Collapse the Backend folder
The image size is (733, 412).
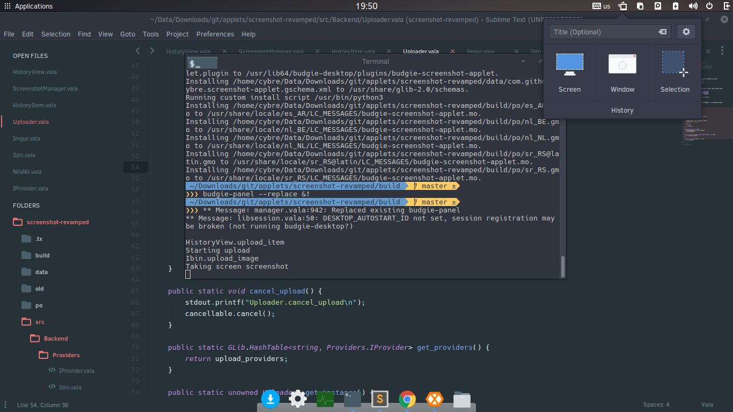click(x=35, y=339)
